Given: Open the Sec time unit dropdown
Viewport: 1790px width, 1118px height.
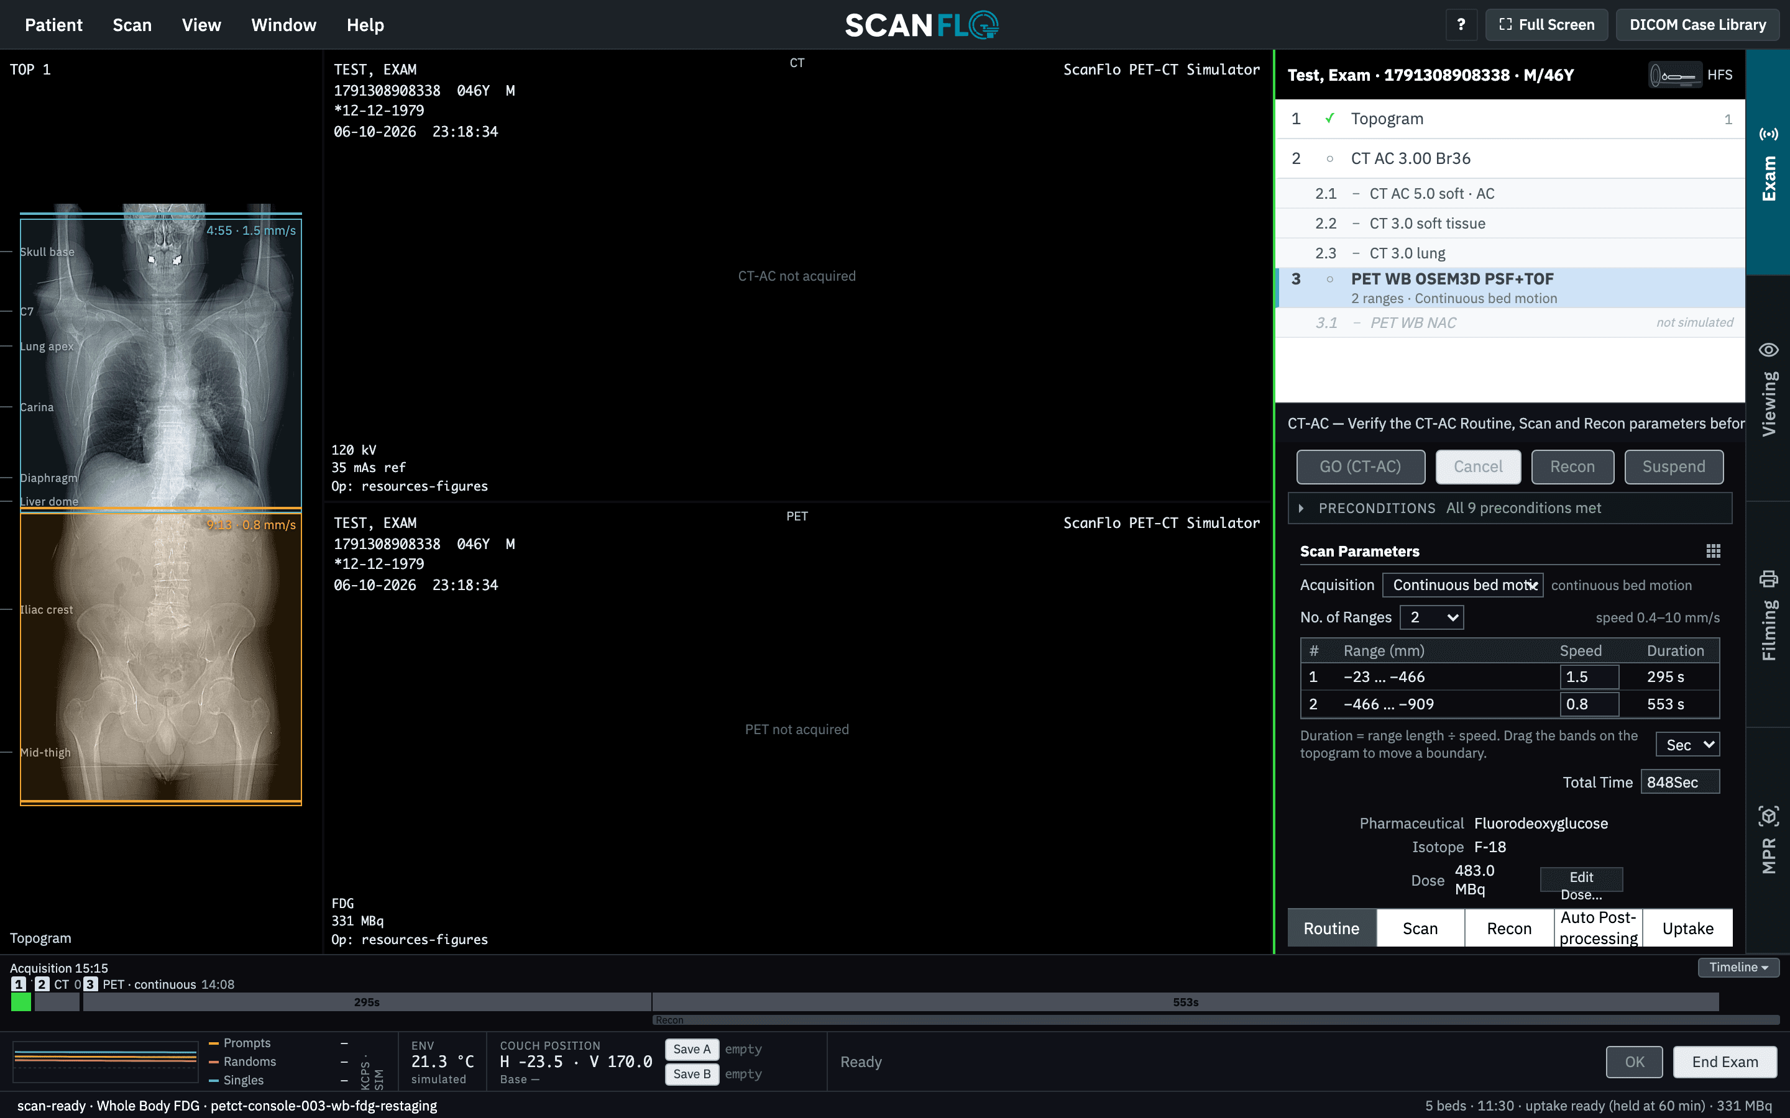Looking at the screenshot, I should (1687, 745).
